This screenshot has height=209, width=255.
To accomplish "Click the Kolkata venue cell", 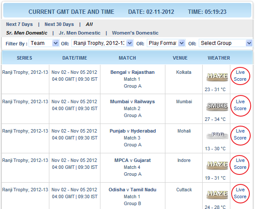I will click(x=184, y=72).
